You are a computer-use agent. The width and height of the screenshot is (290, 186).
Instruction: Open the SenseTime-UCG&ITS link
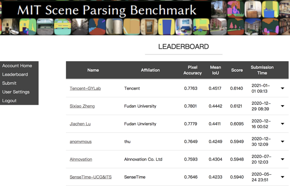pos(91,177)
